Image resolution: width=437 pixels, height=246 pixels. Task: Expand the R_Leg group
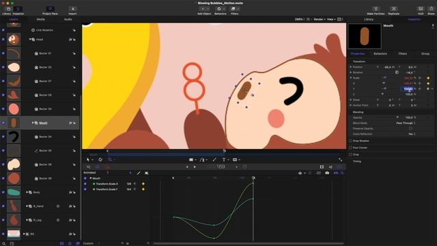point(27,220)
